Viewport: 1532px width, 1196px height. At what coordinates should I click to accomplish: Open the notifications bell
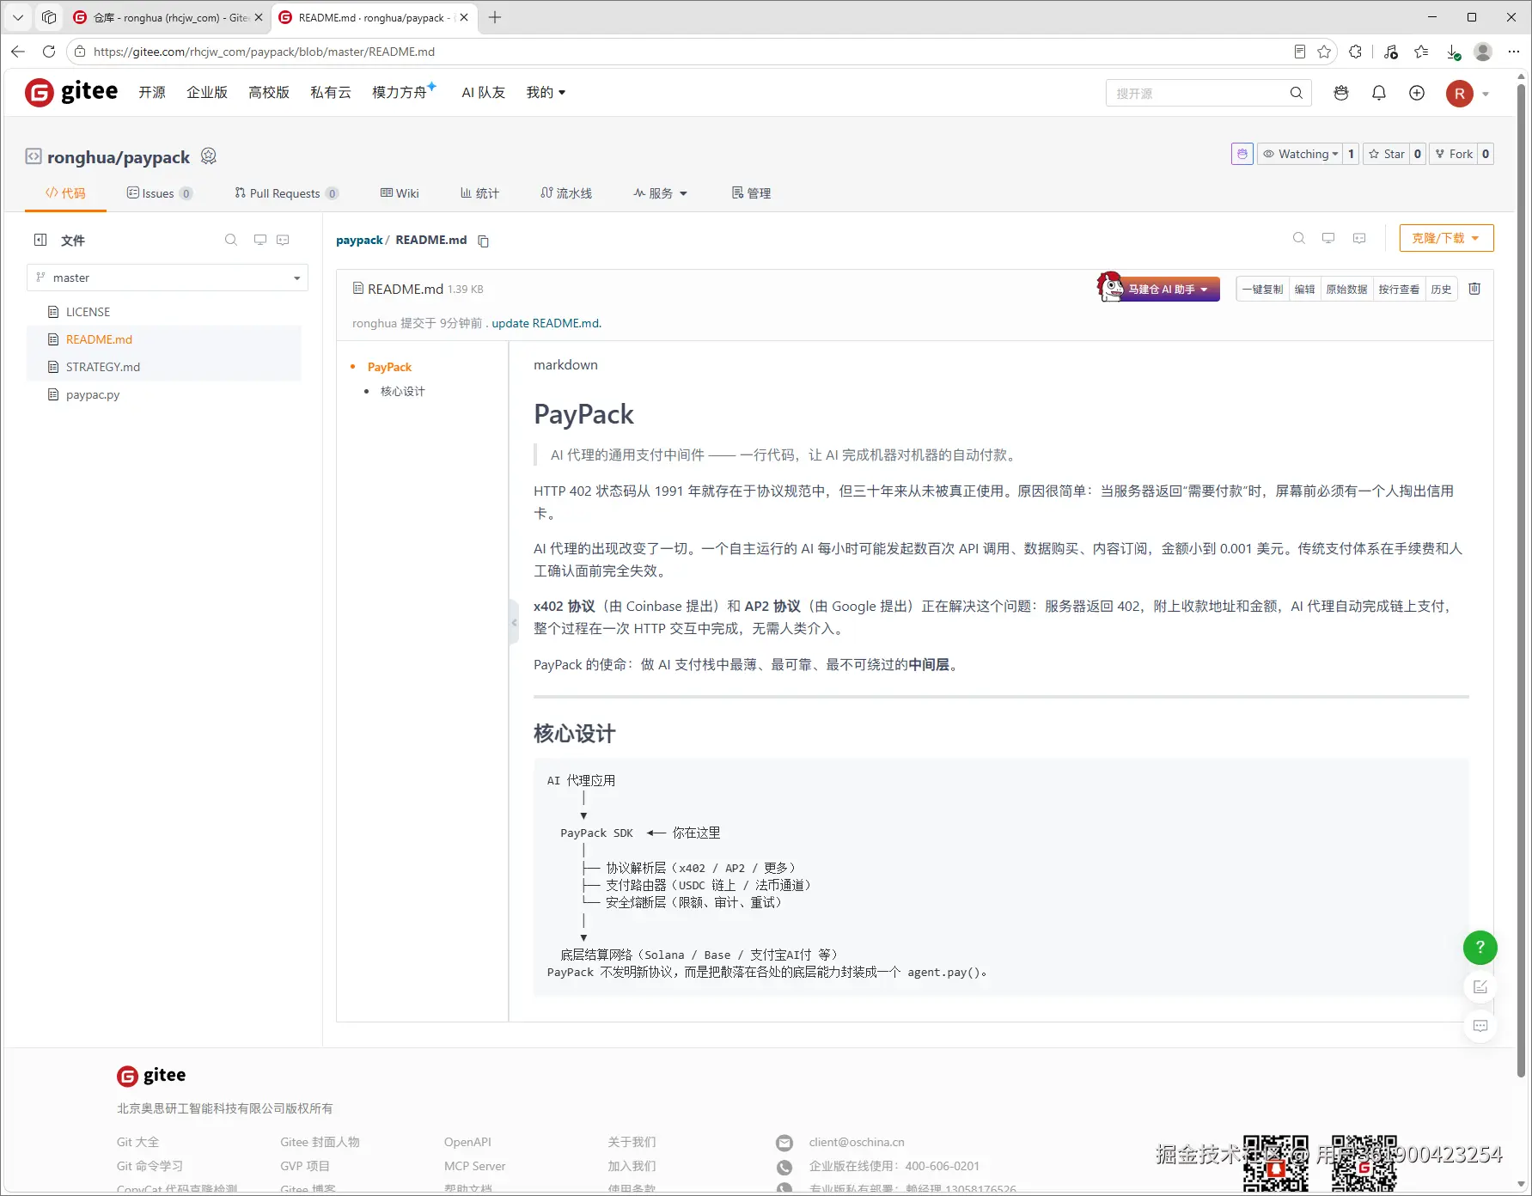point(1379,93)
